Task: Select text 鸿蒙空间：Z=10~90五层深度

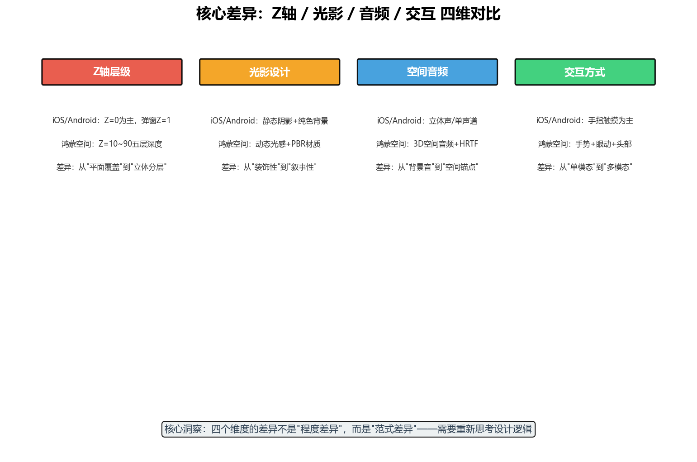Action: [x=112, y=144]
